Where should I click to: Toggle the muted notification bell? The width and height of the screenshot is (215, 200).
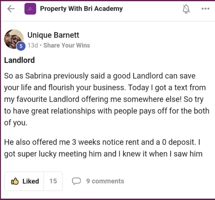[x=186, y=9]
